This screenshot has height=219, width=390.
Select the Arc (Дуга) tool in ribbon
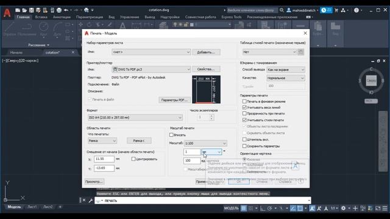click(57, 29)
